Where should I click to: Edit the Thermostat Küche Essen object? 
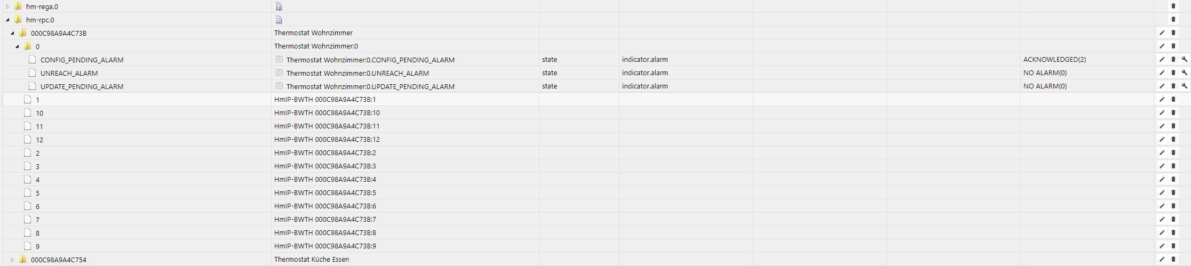point(1162,260)
